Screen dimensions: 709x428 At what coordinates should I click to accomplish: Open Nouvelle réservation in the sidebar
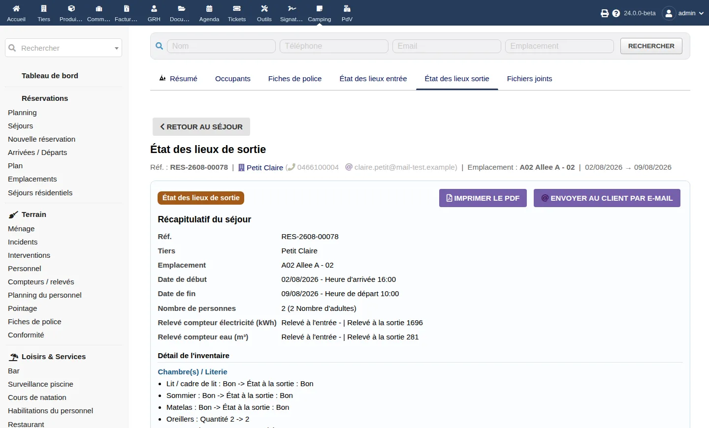click(42, 139)
